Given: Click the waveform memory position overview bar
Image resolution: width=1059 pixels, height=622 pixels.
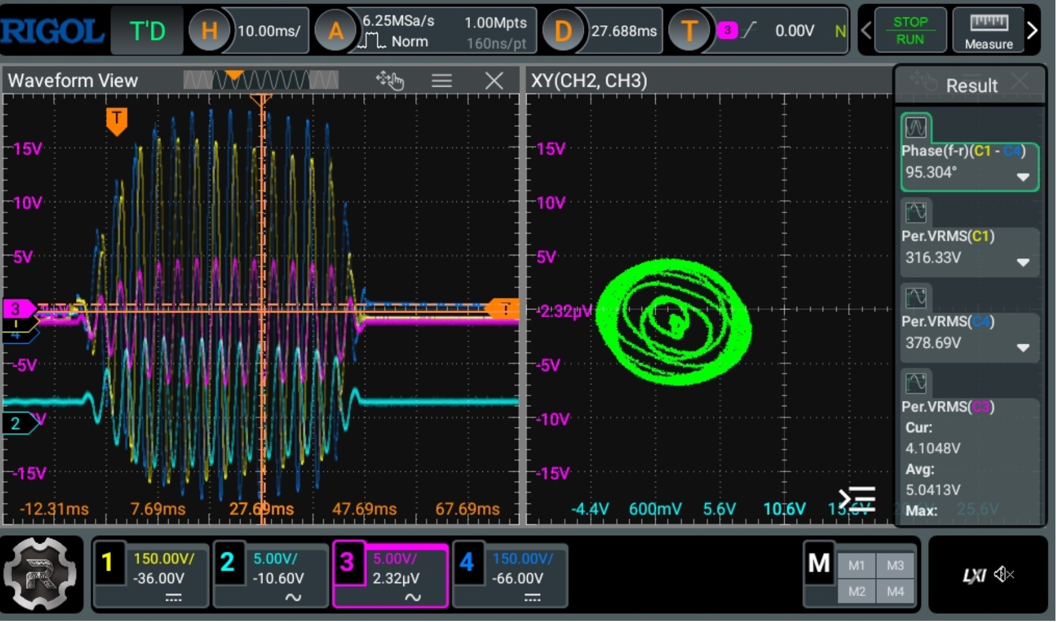Looking at the screenshot, I should pyautogui.click(x=261, y=80).
